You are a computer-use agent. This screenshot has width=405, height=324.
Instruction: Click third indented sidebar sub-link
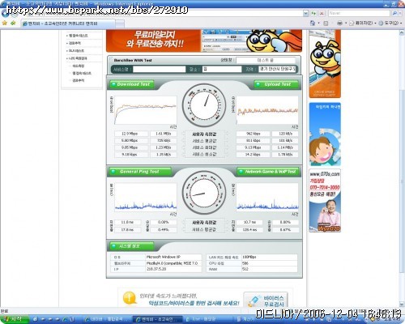(x=78, y=80)
